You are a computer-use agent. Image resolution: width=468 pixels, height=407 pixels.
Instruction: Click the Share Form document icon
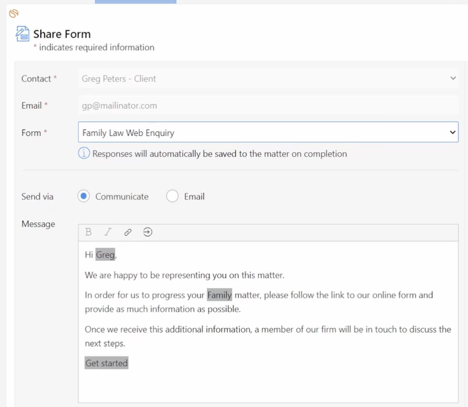(x=23, y=34)
